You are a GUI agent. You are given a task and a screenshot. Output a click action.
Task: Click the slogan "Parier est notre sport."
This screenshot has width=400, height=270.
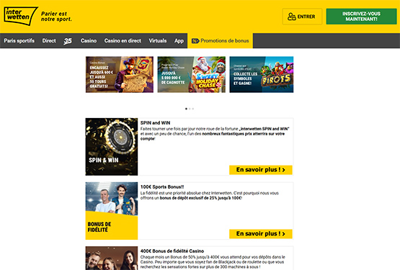[56, 17]
